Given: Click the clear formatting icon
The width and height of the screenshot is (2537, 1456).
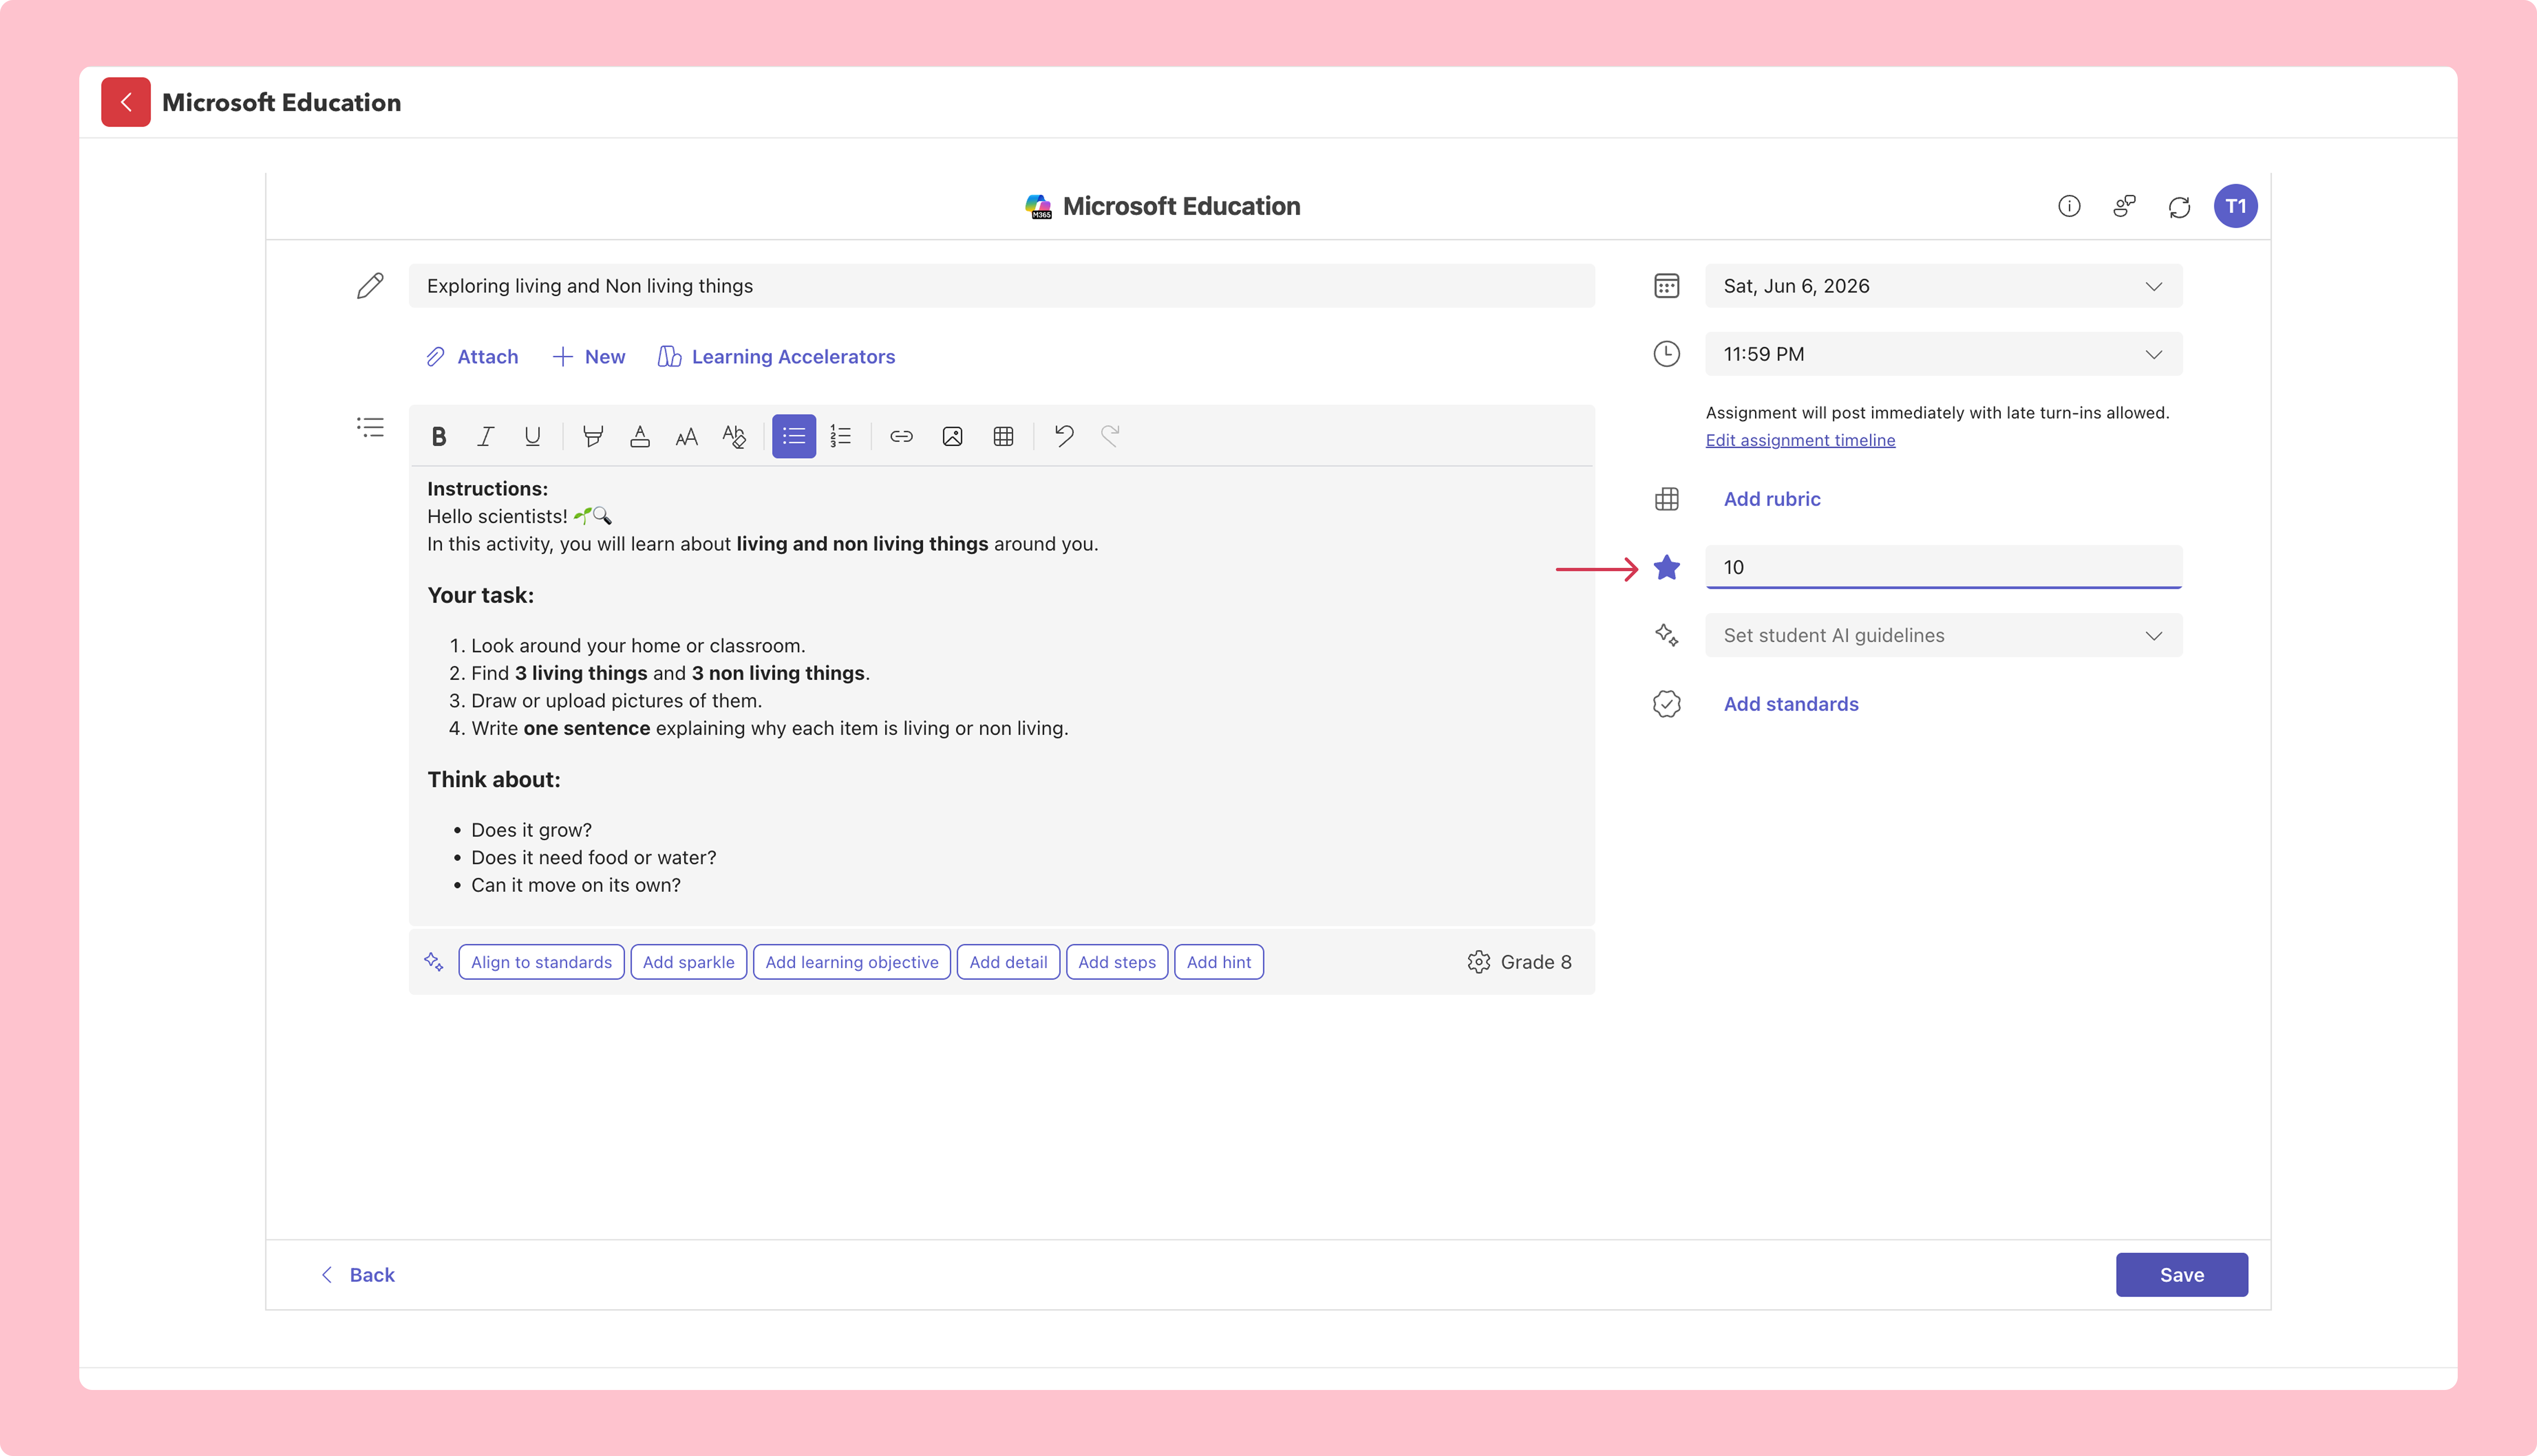Looking at the screenshot, I should [x=734, y=436].
